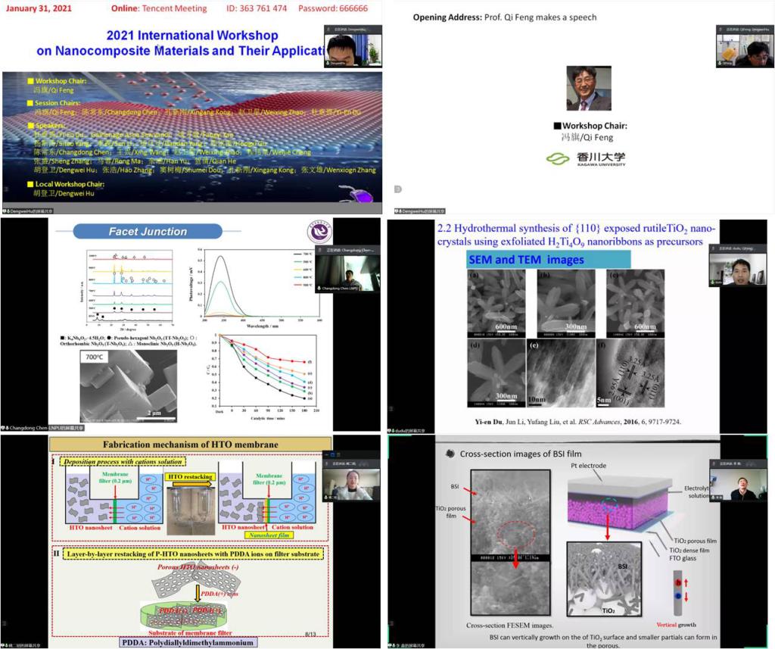Click small gray icon at Opening Address slide bottom-left
Screen dimensions: 775x649
point(397,189)
